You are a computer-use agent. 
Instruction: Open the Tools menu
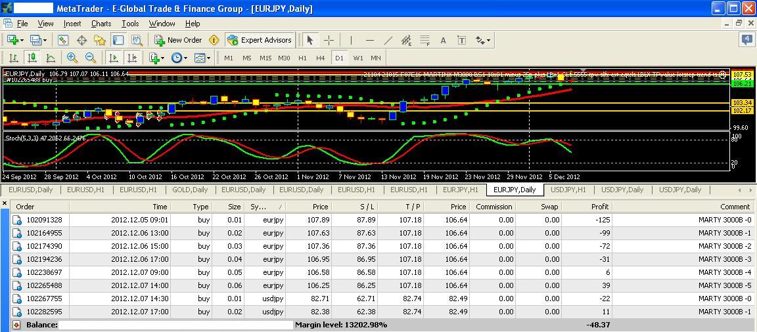130,23
